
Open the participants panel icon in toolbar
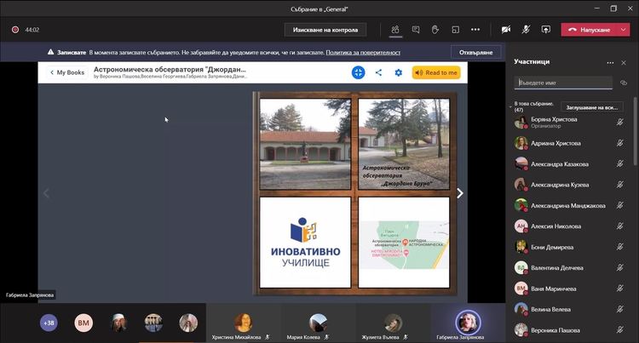395,30
